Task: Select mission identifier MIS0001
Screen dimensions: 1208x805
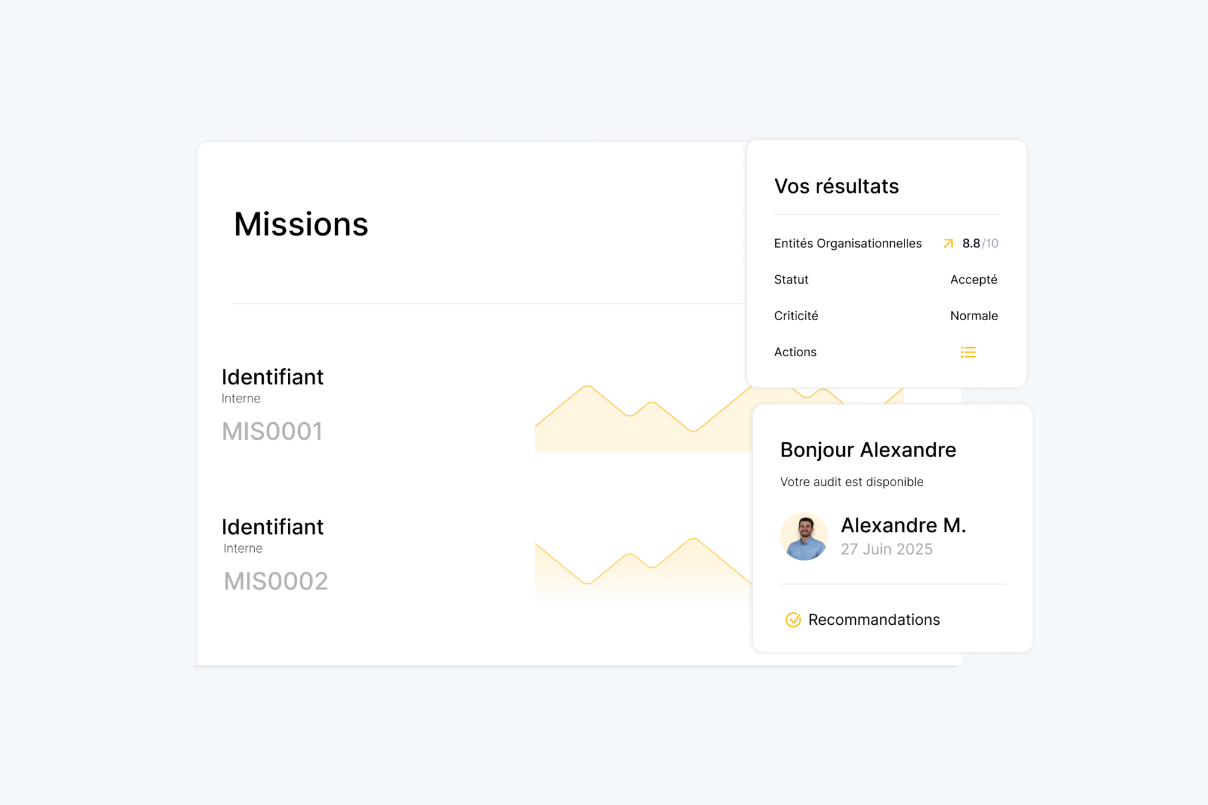Action: tap(272, 431)
